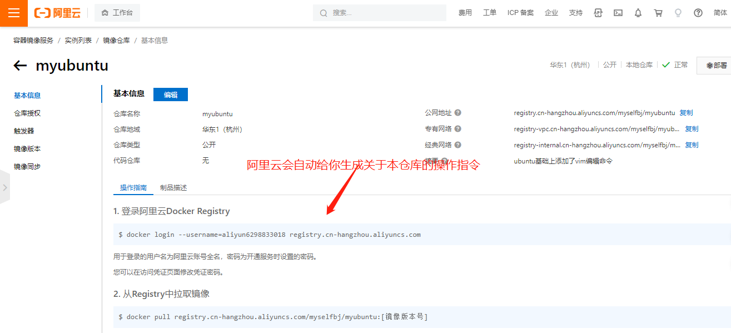Click the 正常 status indicator
Viewport: 731px width, 333px height.
[x=675, y=65]
